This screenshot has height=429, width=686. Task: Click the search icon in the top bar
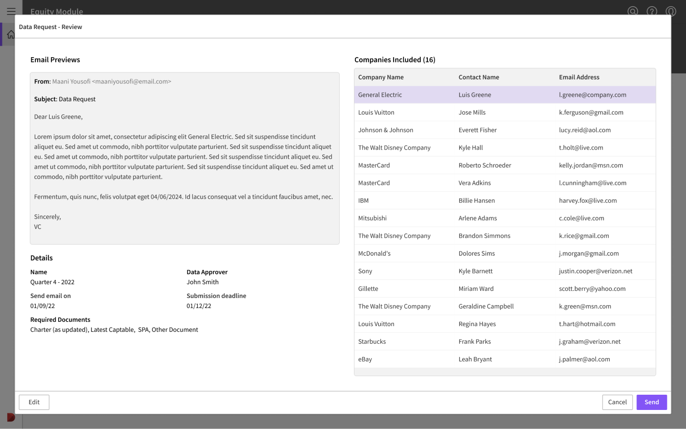[633, 11]
